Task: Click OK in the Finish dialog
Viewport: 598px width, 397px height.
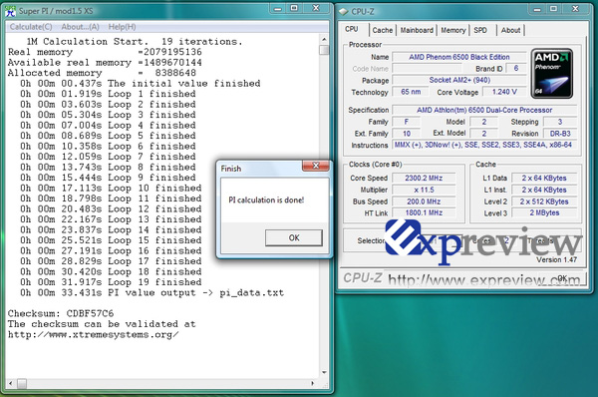Action: tap(294, 237)
